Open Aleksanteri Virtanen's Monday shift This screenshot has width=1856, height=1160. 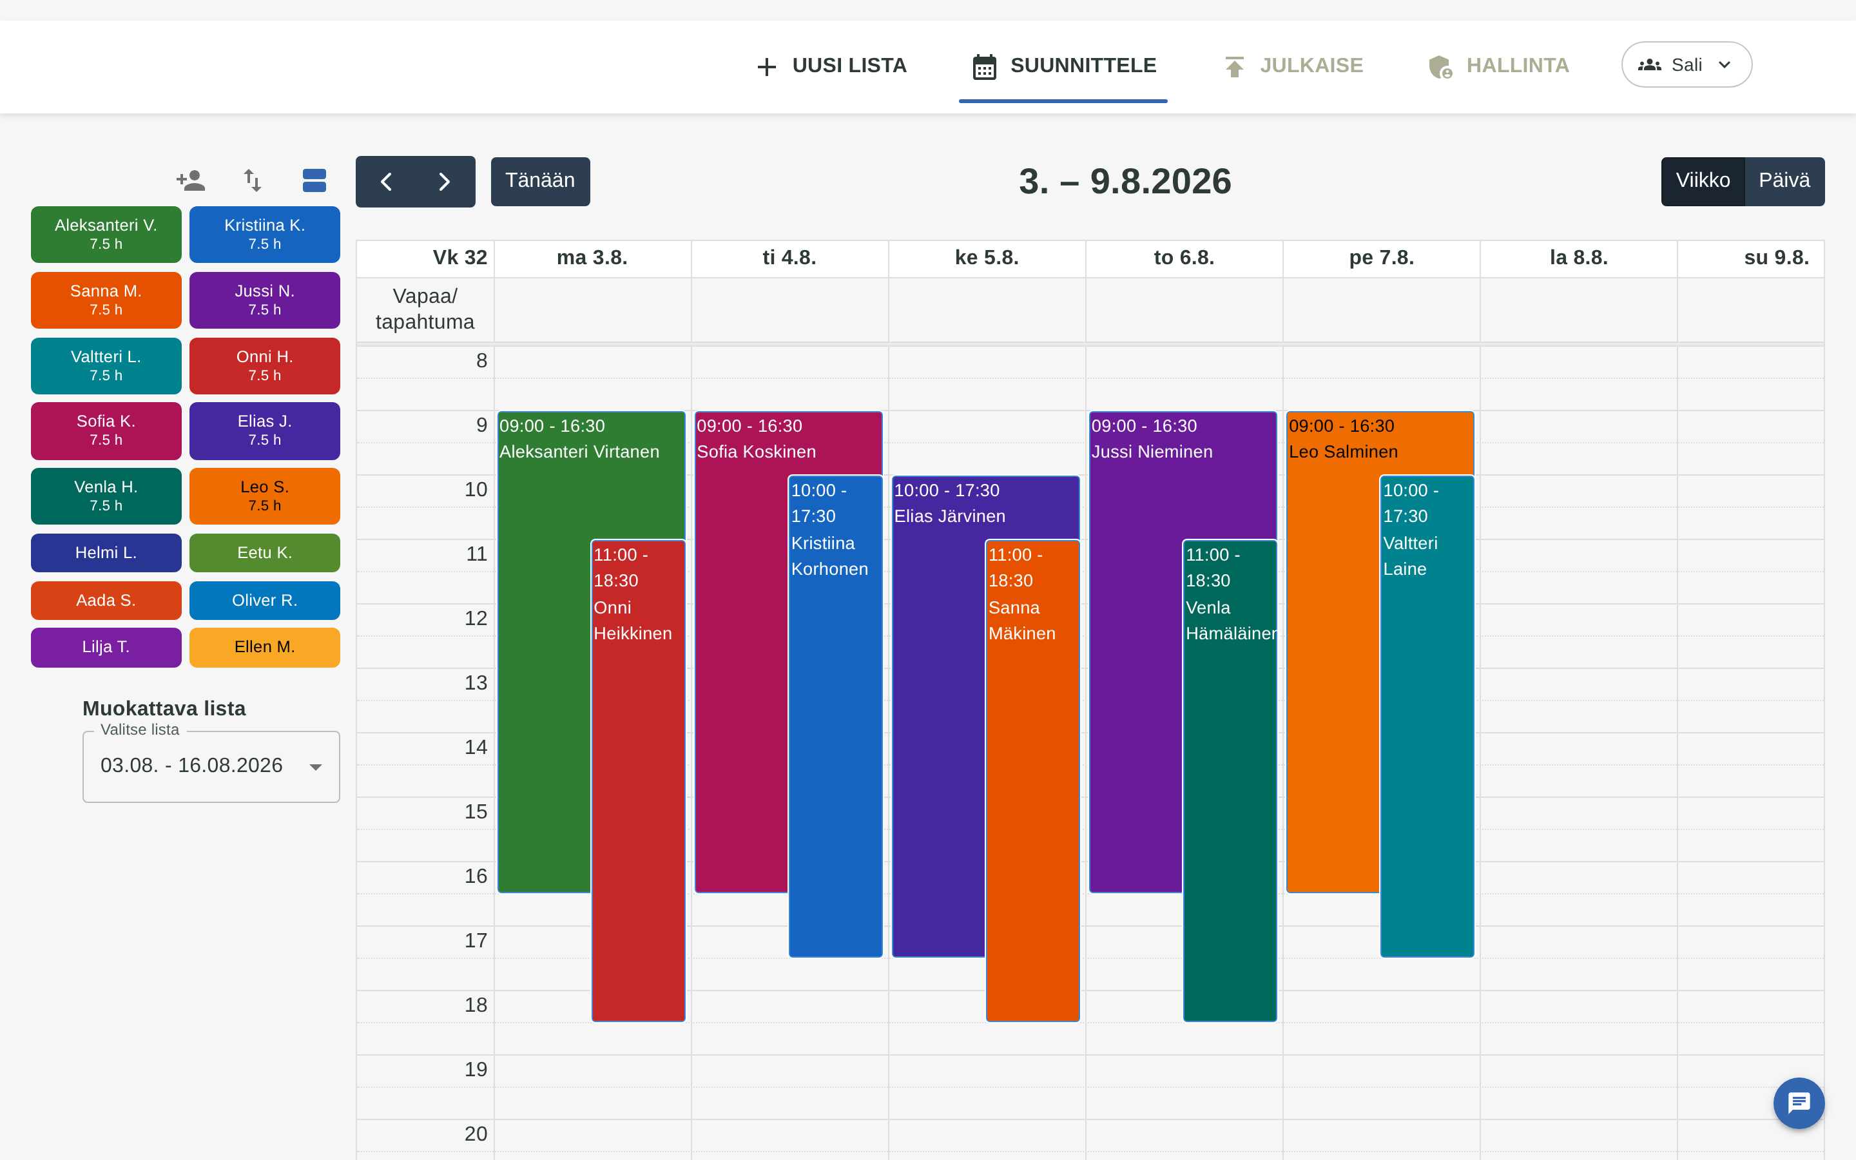[x=545, y=652]
